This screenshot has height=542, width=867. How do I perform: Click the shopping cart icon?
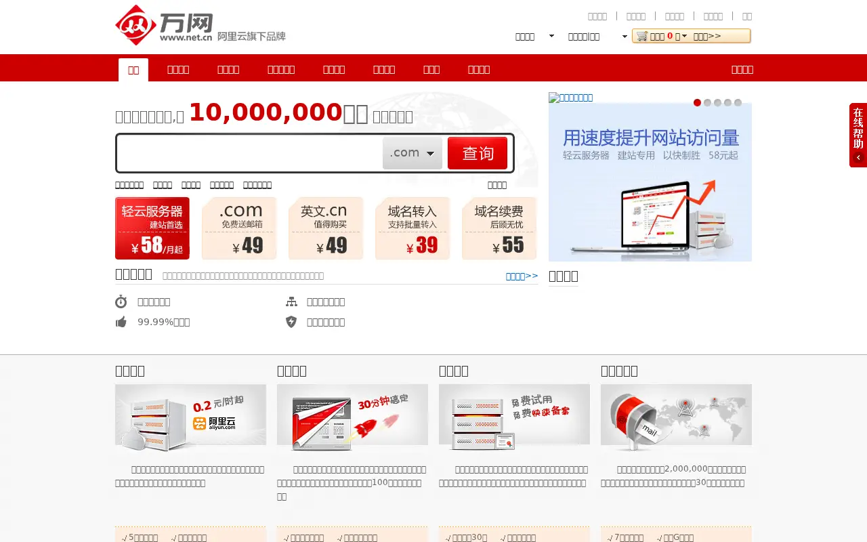642,36
